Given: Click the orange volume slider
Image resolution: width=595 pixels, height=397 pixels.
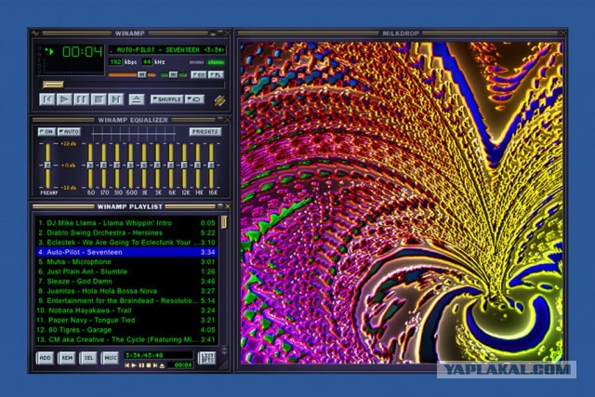Looking at the screenshot, I should [x=132, y=74].
